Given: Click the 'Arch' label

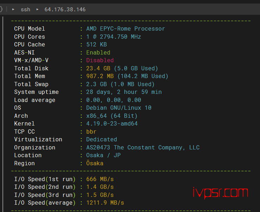Looking at the screenshot, I should point(21,116).
